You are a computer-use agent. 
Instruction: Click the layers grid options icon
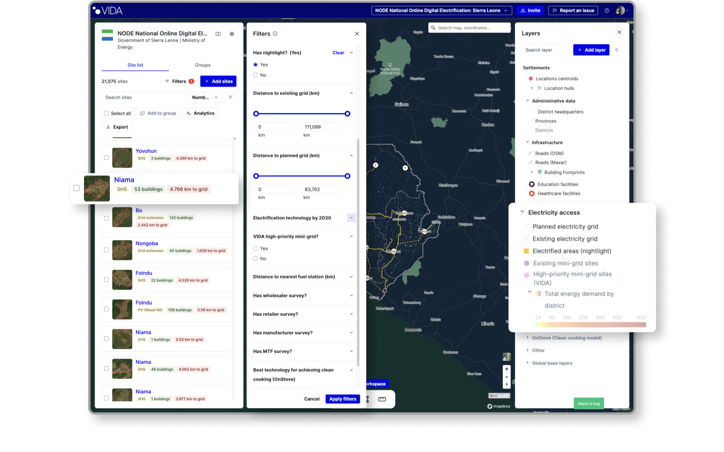pos(616,50)
